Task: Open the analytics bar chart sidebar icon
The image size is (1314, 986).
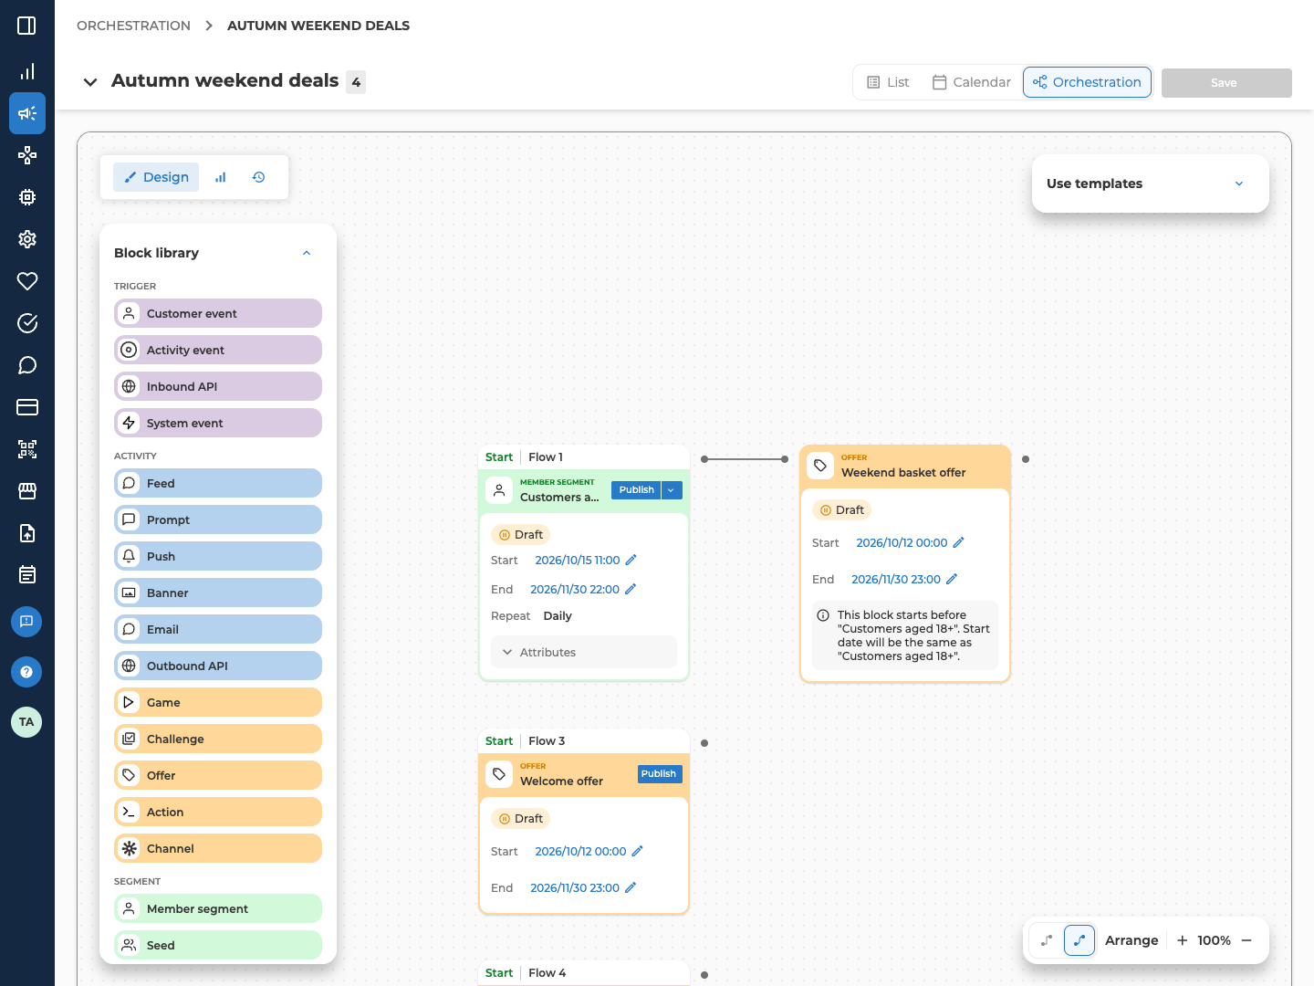Action: (27, 71)
